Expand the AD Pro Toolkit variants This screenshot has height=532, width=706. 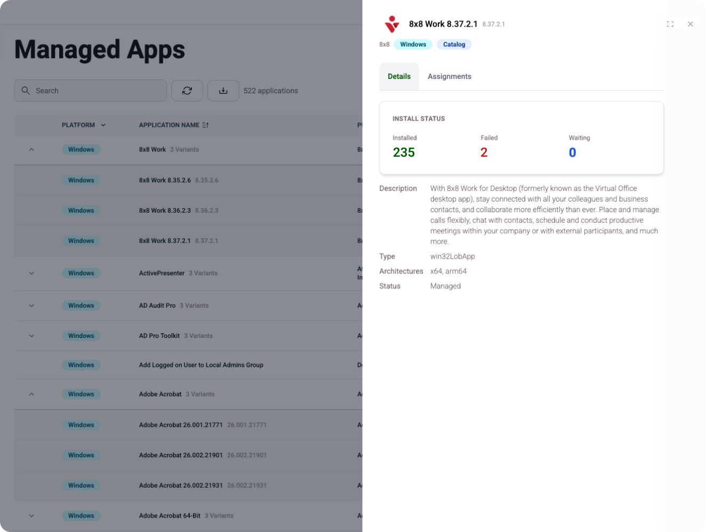tap(31, 336)
